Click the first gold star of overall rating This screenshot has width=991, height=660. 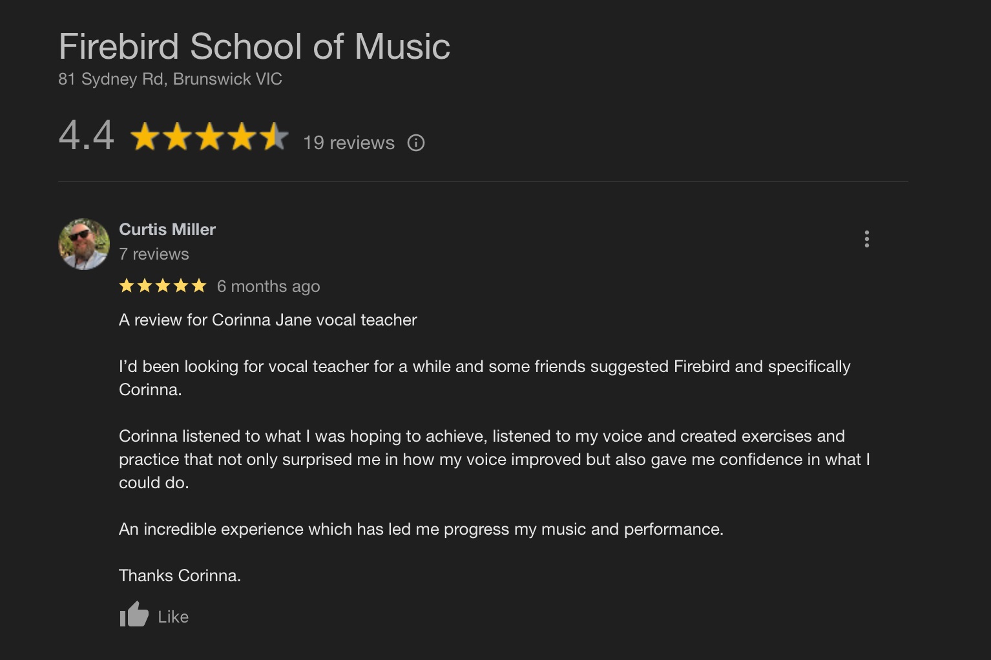click(x=145, y=137)
